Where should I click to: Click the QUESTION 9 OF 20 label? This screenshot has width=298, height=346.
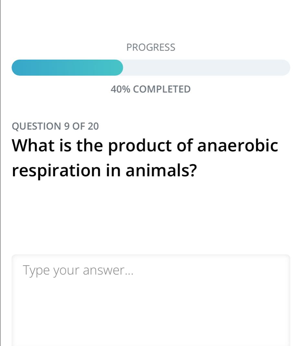[55, 126]
